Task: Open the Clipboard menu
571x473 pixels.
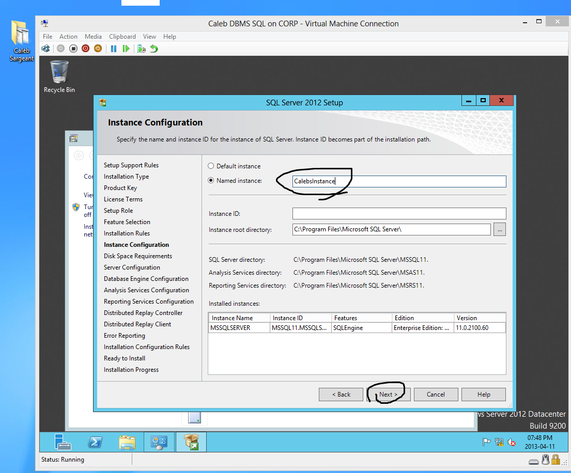Action: [122, 36]
